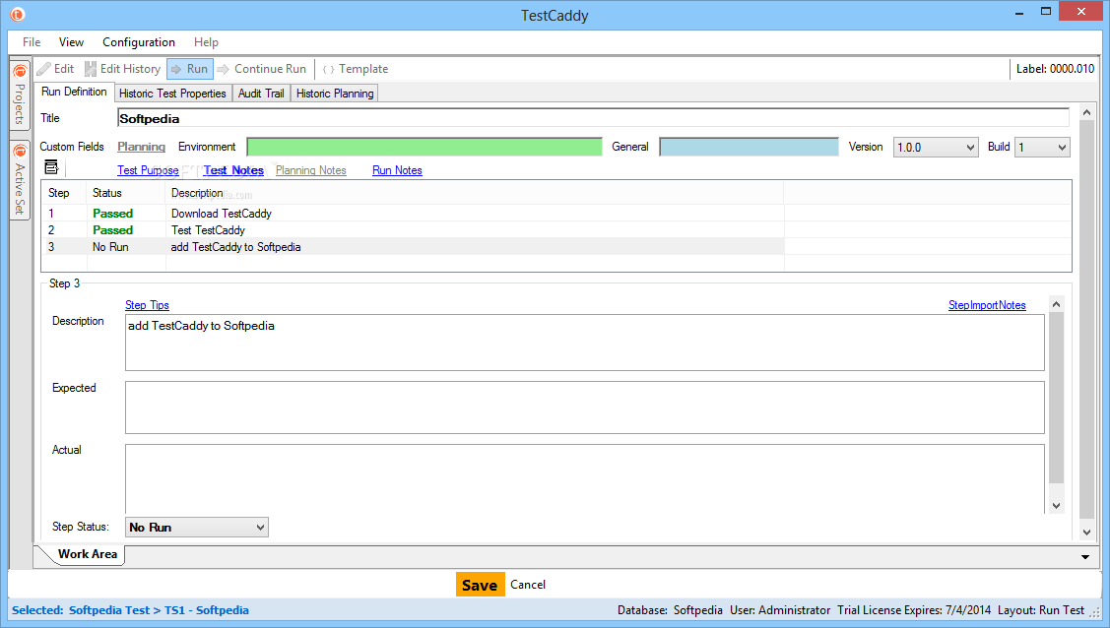Image resolution: width=1110 pixels, height=628 pixels.
Task: Click the green Environment field
Action: pyautogui.click(x=424, y=147)
